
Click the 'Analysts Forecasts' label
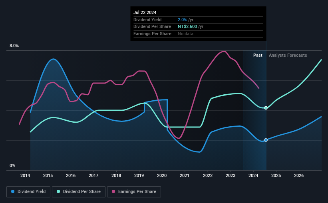click(288, 55)
